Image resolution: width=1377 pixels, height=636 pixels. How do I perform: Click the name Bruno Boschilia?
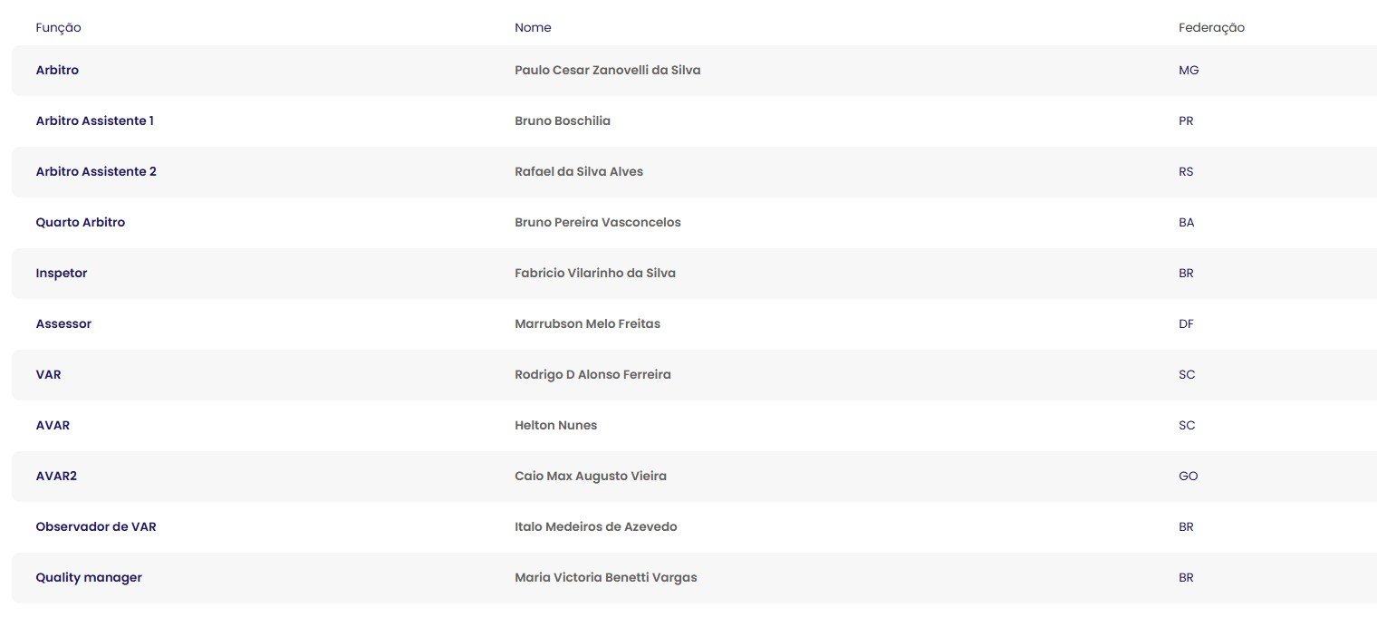(562, 121)
